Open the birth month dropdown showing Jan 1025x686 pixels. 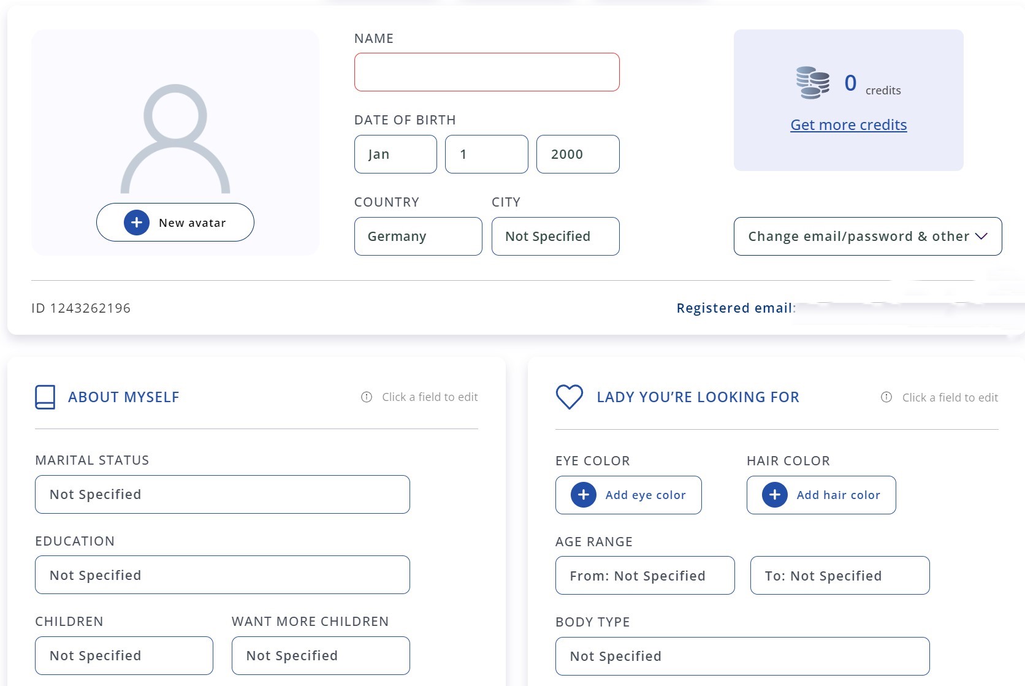pos(395,154)
